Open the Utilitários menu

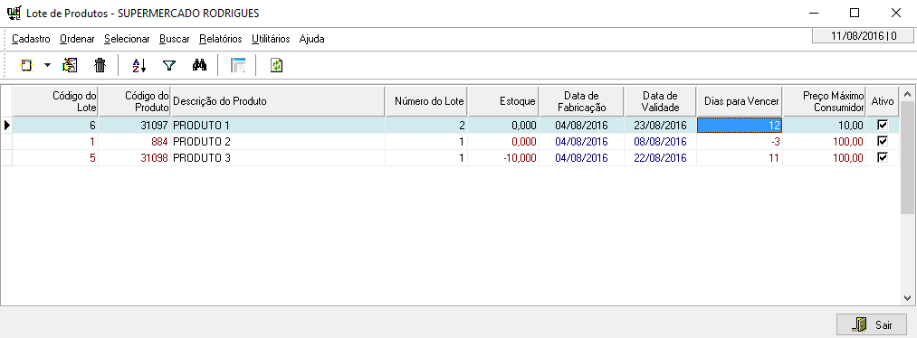pos(271,39)
